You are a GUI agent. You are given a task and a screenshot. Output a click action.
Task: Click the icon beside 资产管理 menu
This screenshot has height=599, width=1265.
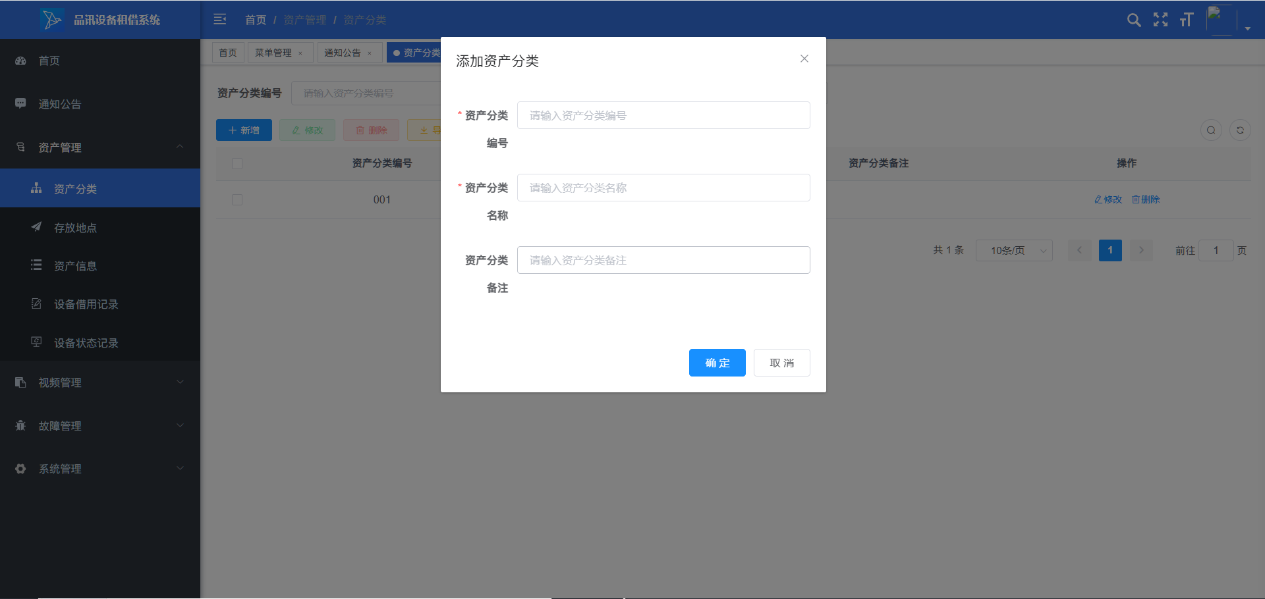coord(20,147)
